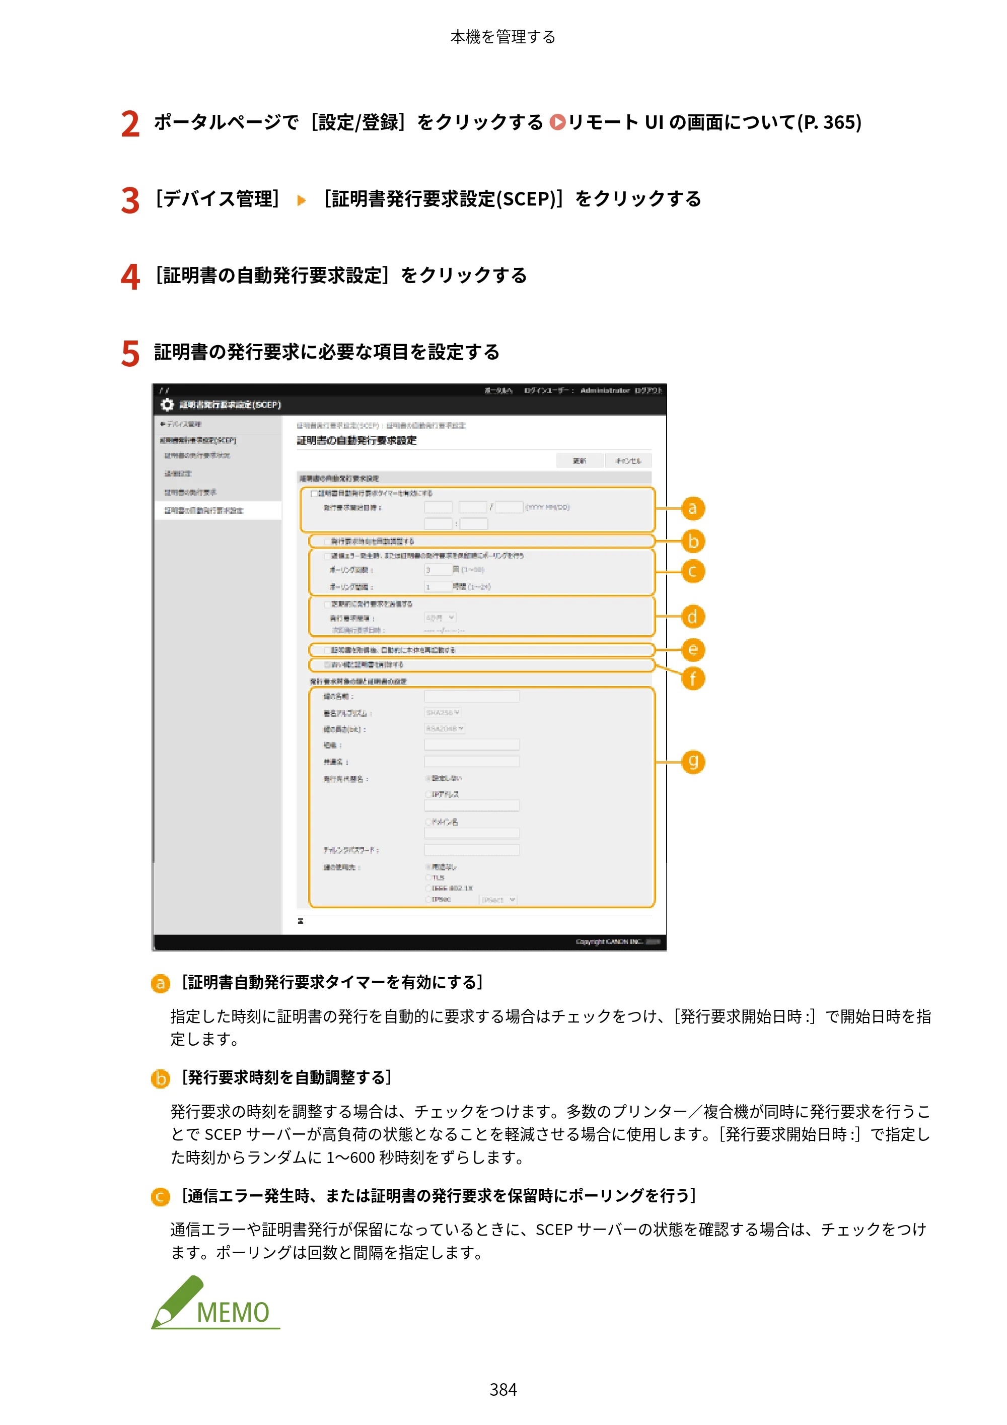Open 証明書の発行要求 in the sidebar
The height and width of the screenshot is (1425, 1007).
pyautogui.click(x=190, y=492)
